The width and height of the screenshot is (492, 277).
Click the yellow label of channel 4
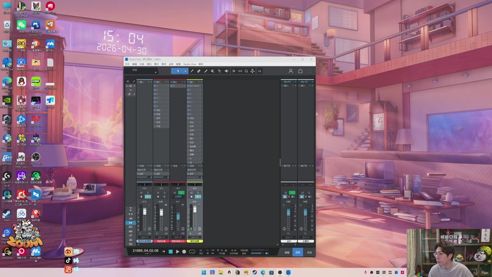point(195,241)
